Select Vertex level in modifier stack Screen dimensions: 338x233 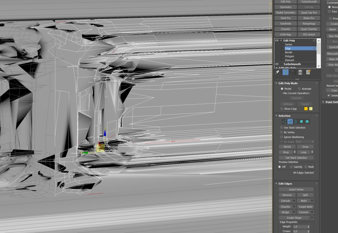point(289,45)
